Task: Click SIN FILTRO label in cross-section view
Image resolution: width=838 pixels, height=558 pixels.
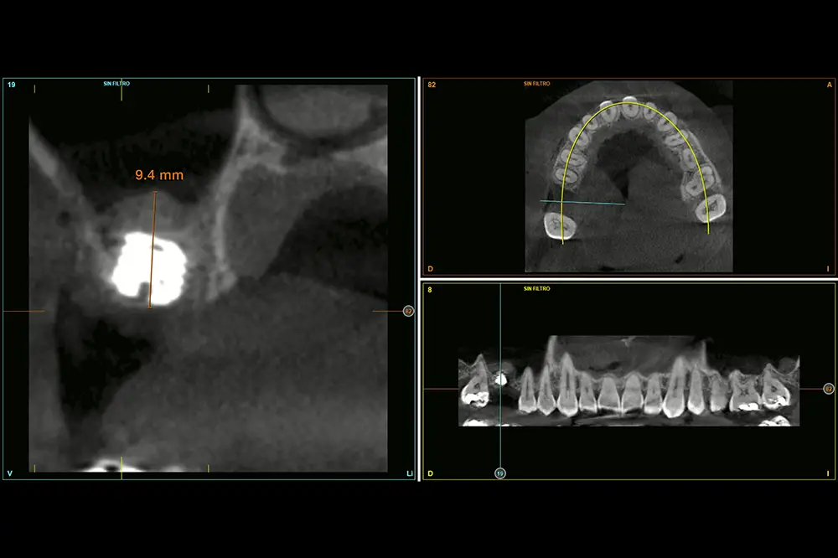Action: (x=116, y=84)
